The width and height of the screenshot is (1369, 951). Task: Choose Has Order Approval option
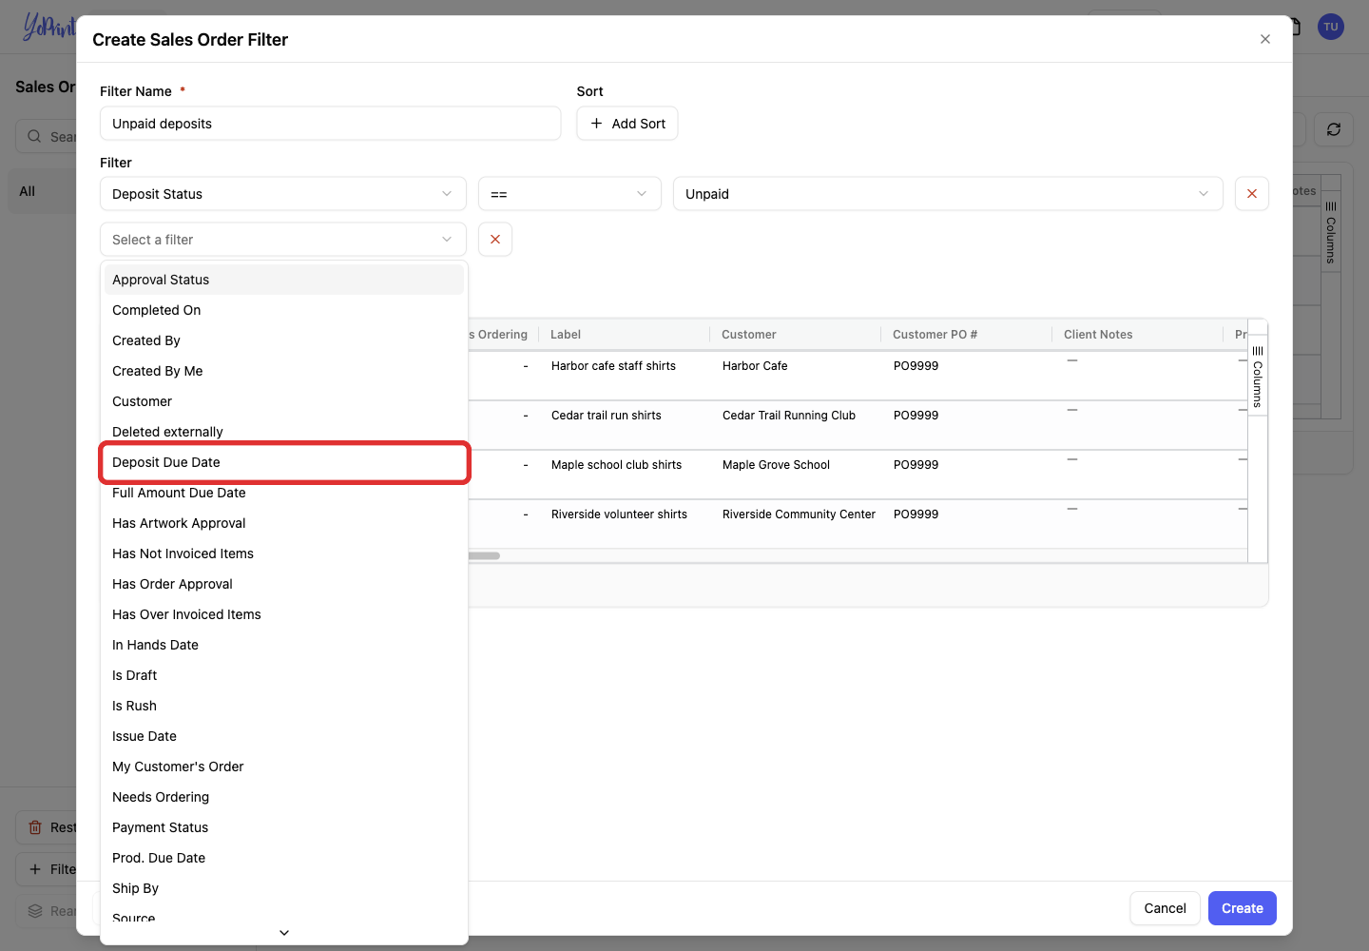coord(284,584)
